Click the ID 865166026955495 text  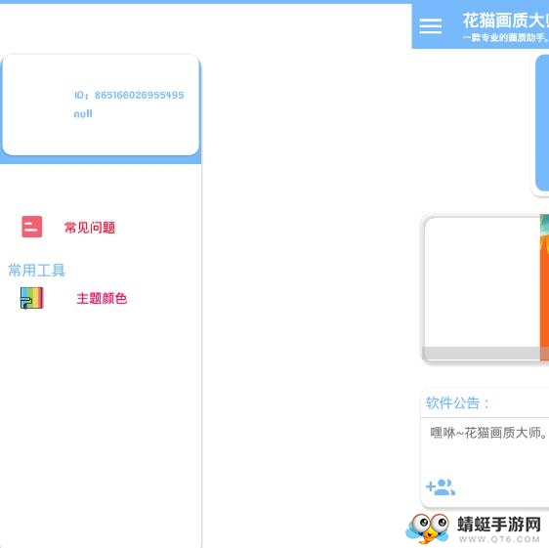pyautogui.click(x=129, y=95)
